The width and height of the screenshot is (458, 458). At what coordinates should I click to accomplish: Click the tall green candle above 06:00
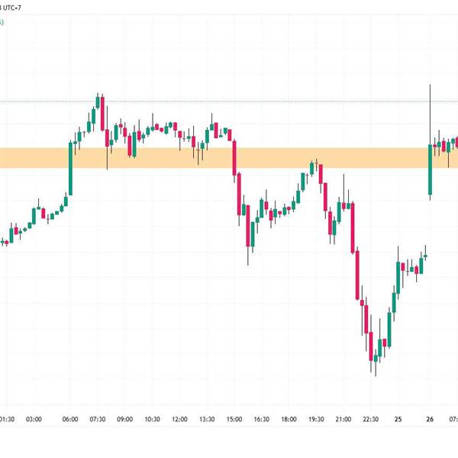pyautogui.click(x=70, y=169)
